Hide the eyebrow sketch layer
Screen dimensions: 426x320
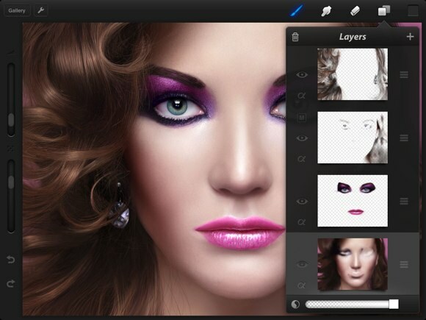pyautogui.click(x=302, y=138)
